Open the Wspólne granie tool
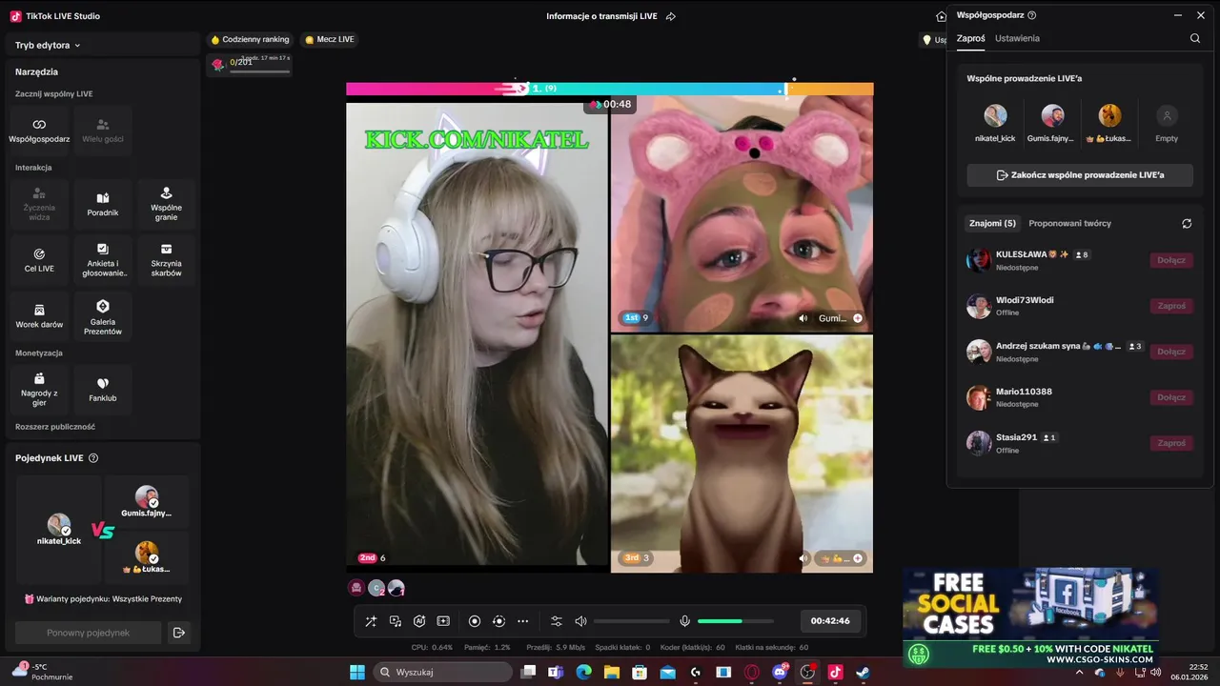Image resolution: width=1220 pixels, height=686 pixels. [166, 204]
